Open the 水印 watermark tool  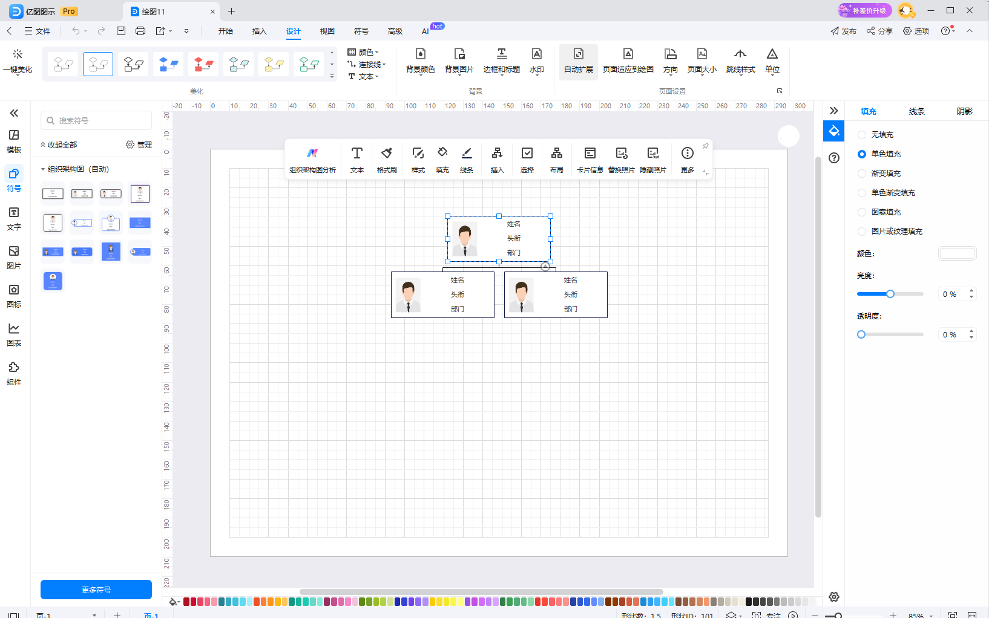tap(537, 61)
